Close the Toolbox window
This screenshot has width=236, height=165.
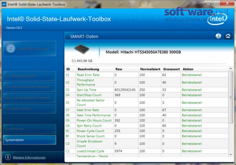pos(227,3)
